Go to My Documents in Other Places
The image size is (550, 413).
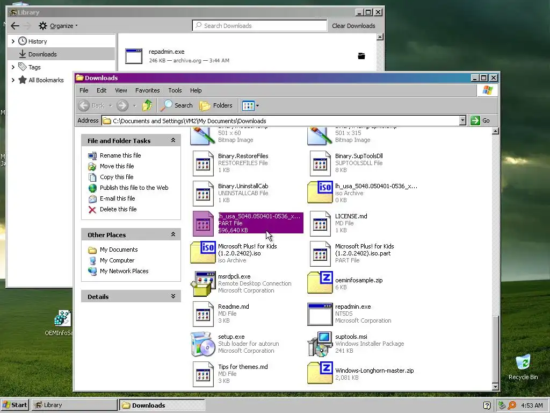pos(119,250)
